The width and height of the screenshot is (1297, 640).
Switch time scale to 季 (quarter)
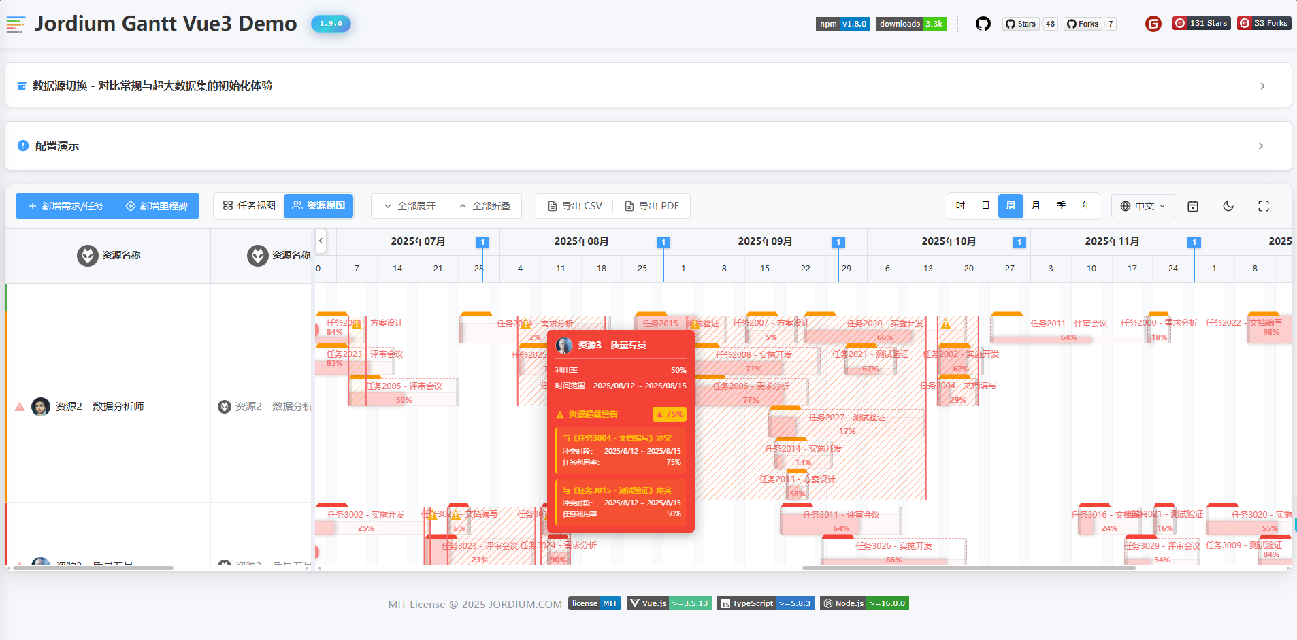pos(1061,206)
